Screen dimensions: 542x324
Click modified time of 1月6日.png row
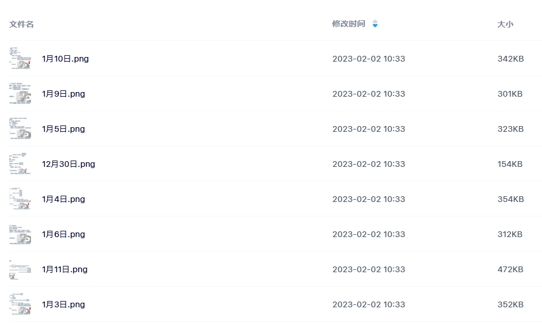pyautogui.click(x=368, y=234)
